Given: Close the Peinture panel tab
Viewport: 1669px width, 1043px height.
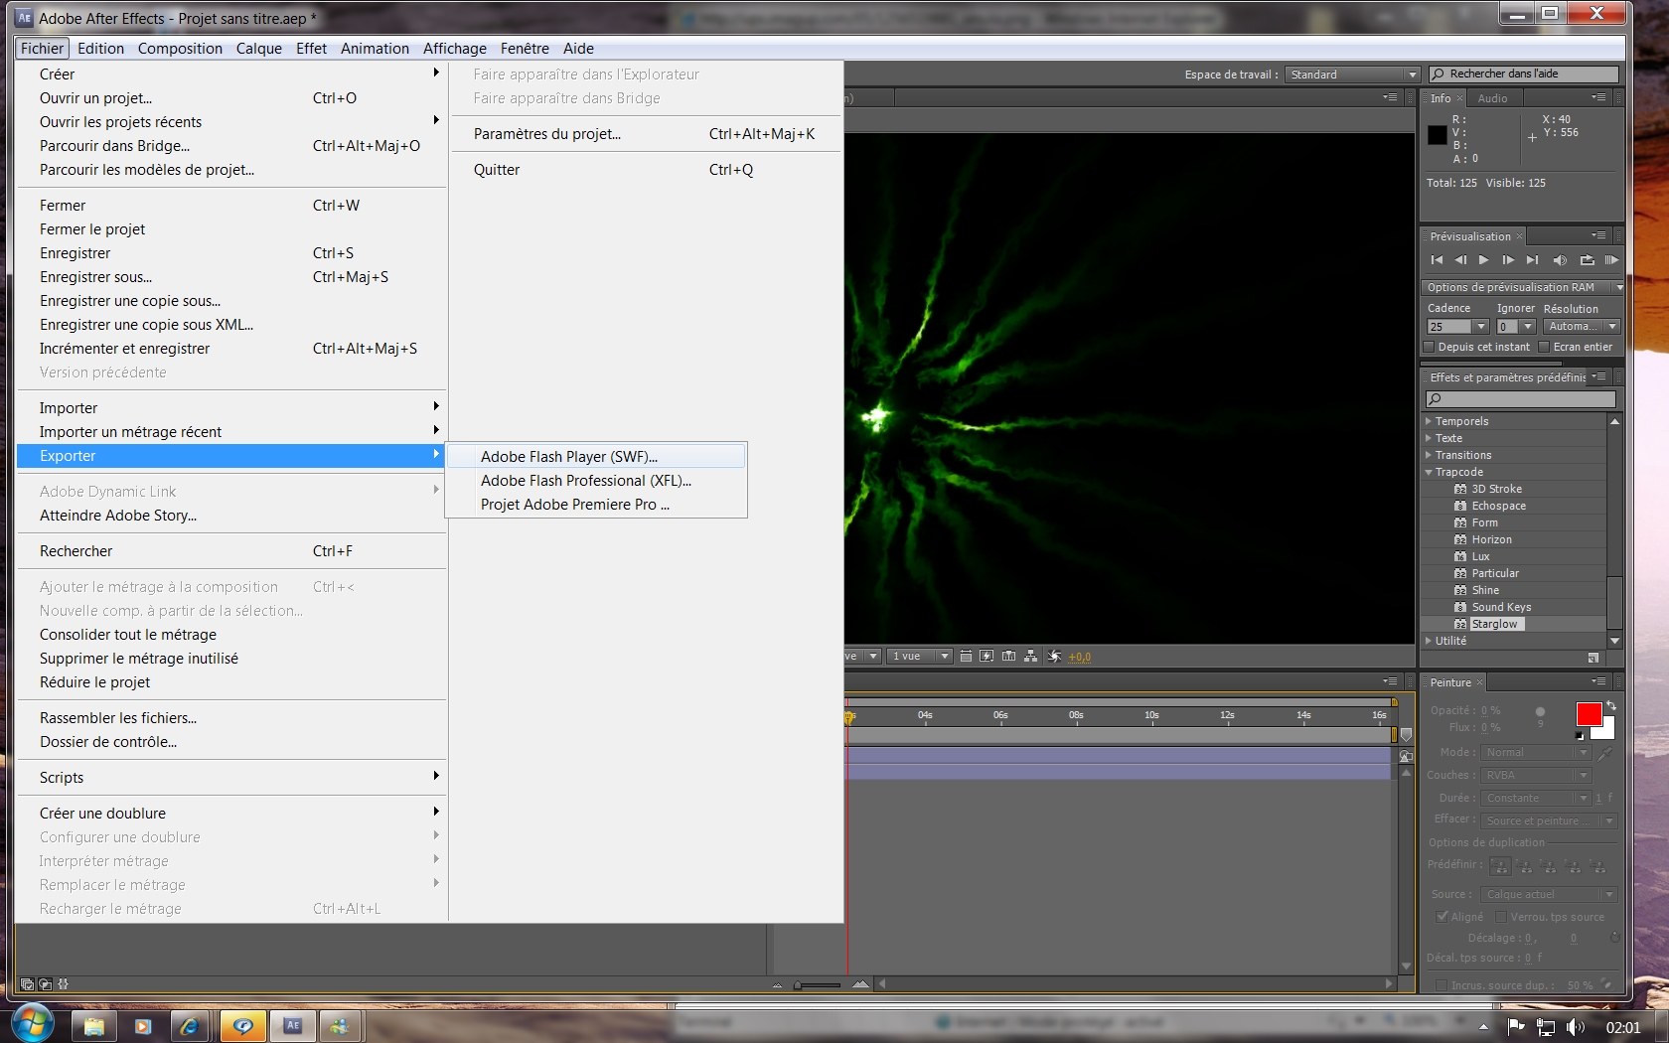Looking at the screenshot, I should click(x=1479, y=682).
